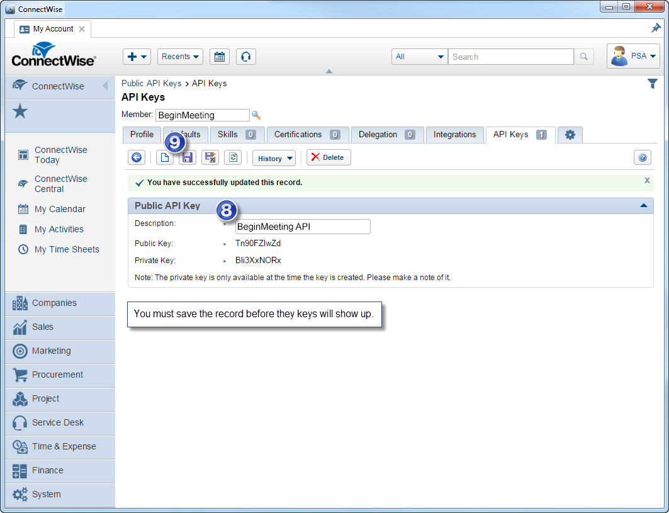Switch to the Delegation tab
This screenshot has height=513, width=669.
click(387, 135)
